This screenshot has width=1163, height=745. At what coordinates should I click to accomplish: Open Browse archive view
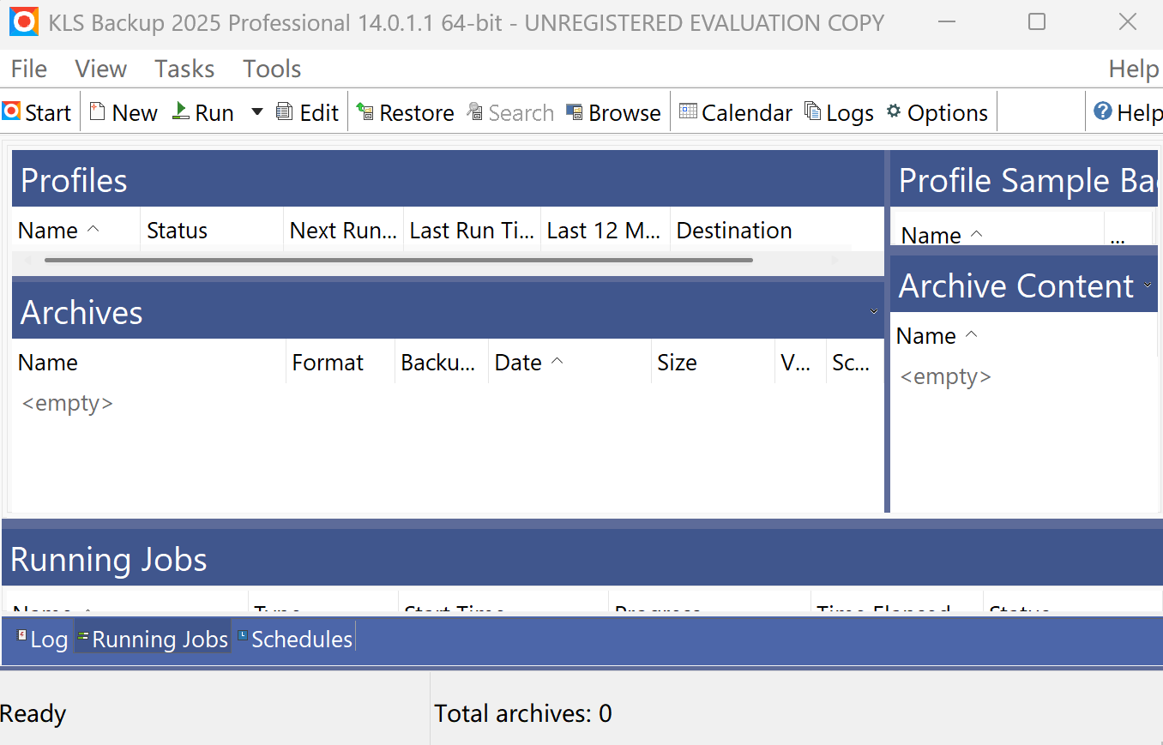(613, 112)
